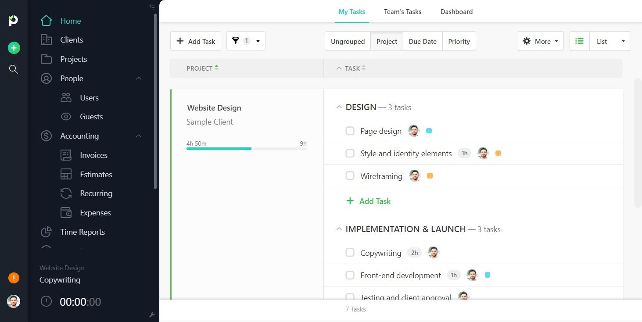Click the green plus quick-add icon
Image resolution: width=642 pixels, height=322 pixels.
click(14, 48)
